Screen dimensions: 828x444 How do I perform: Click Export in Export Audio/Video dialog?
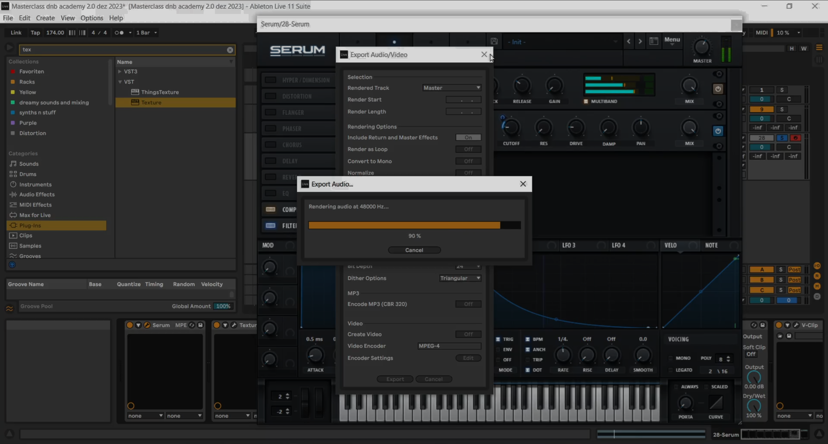(395, 379)
